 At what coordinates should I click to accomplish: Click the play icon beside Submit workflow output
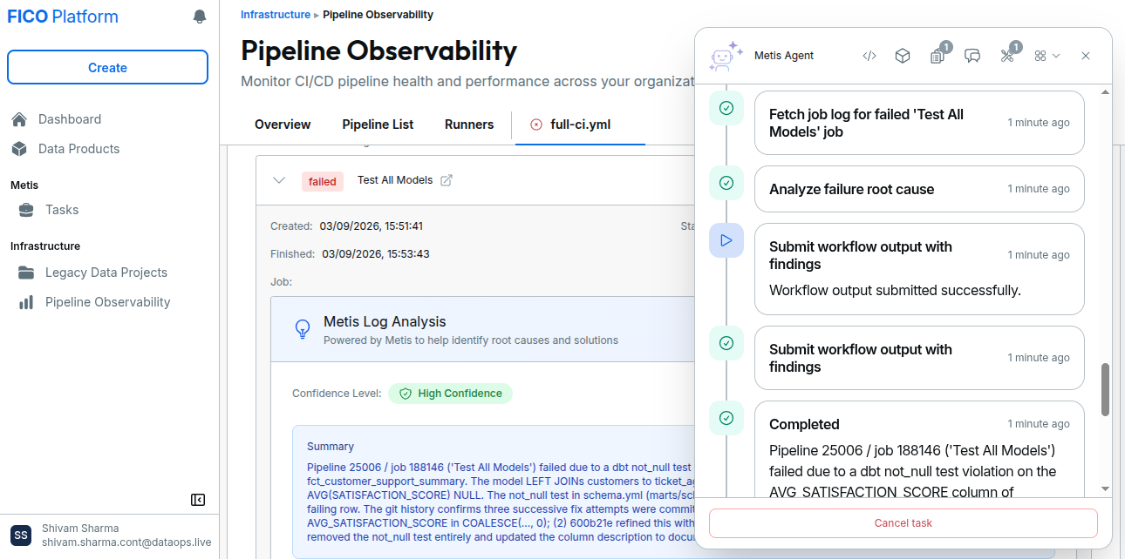pos(726,240)
